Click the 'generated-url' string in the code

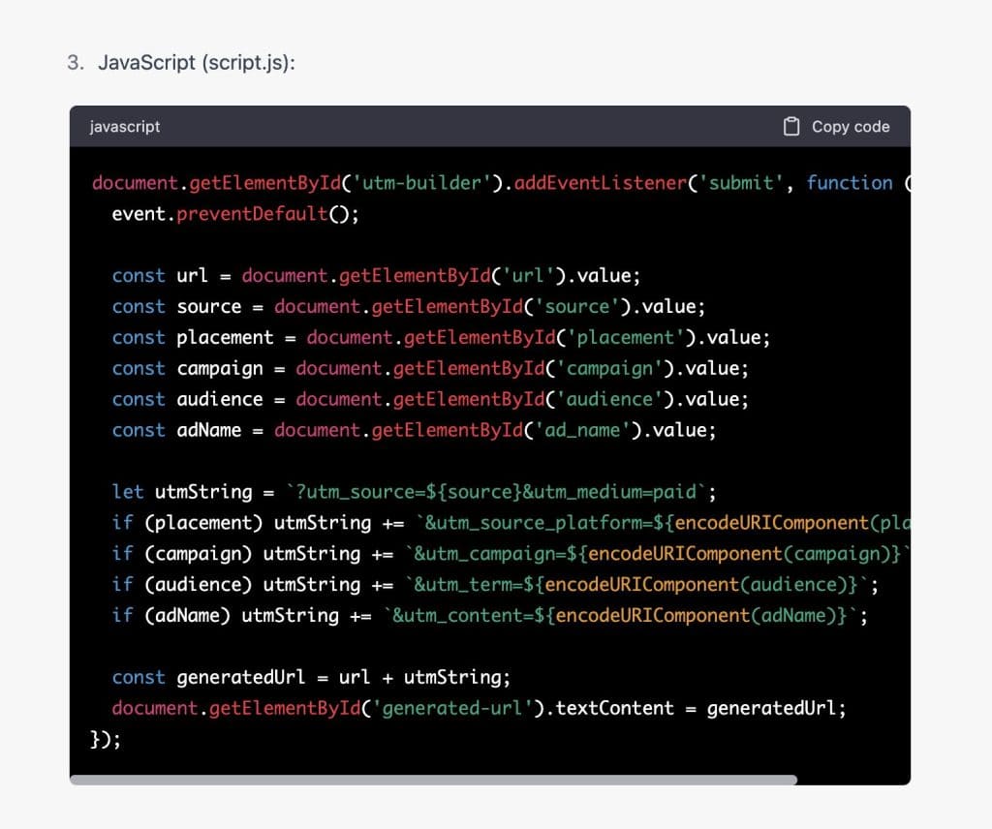tap(451, 708)
